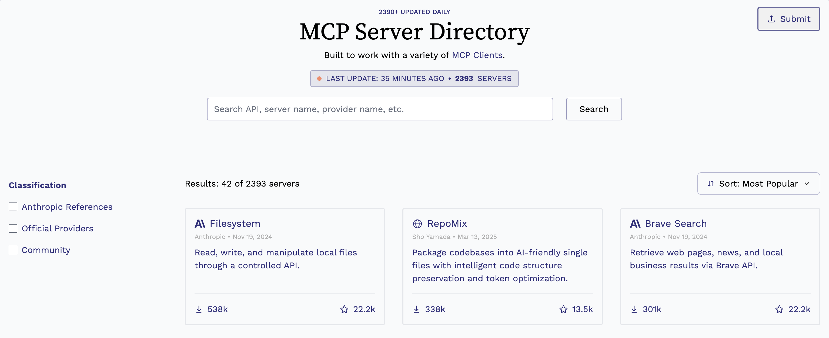Click the Filesystem card description text
This screenshot has height=338, width=829.
click(x=276, y=259)
